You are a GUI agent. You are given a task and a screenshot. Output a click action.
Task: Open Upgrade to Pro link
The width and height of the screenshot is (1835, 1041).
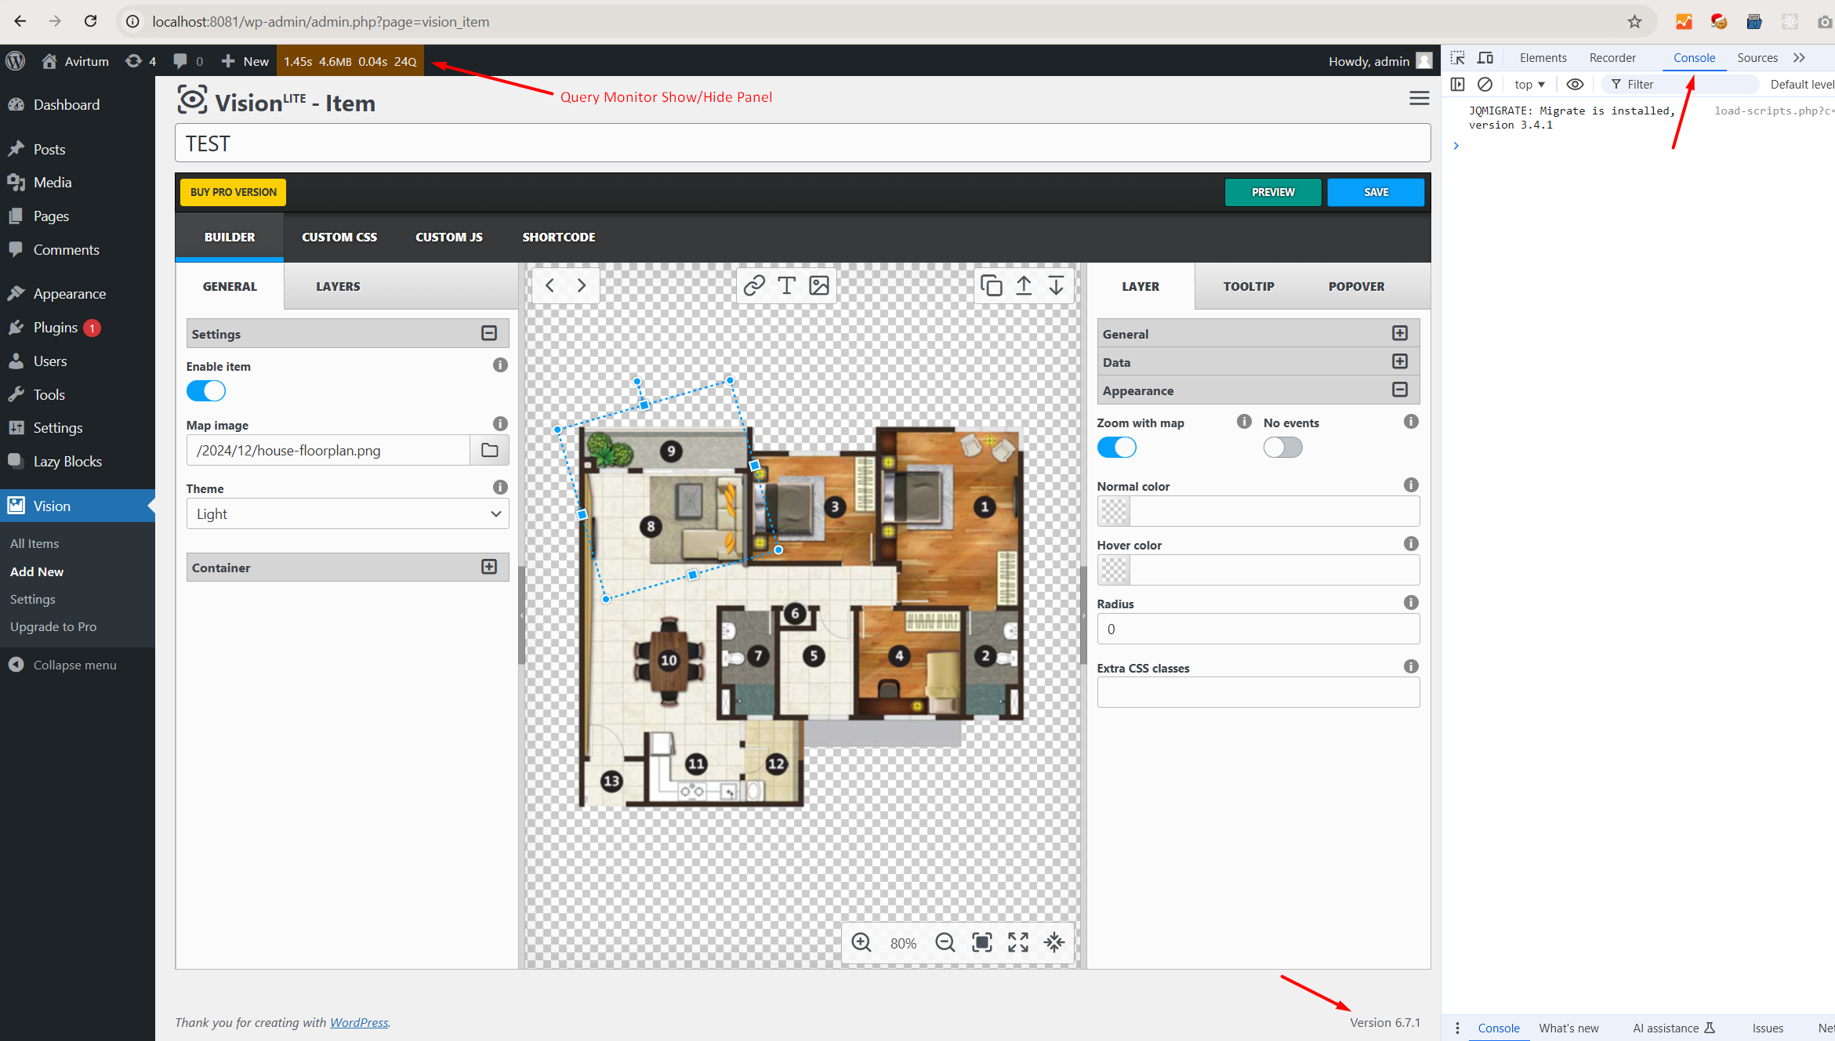(53, 626)
